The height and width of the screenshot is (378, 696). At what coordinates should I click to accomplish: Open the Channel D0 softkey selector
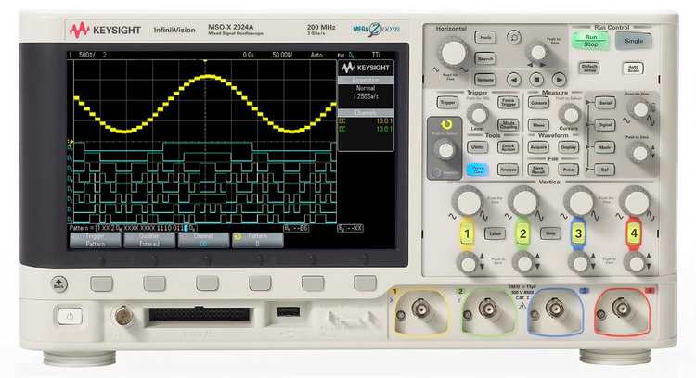[204, 240]
